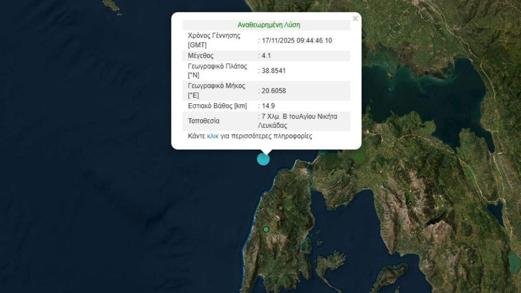Image resolution: width=521 pixels, height=293 pixels.
Task: Click the small green marker on Lefkada
Action: click(266, 229)
